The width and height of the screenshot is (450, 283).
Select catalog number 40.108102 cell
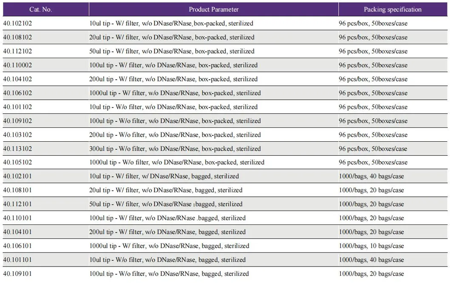pyautogui.click(x=17, y=37)
